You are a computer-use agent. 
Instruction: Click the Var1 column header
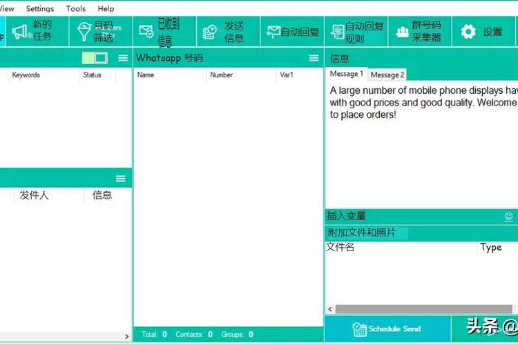tap(300, 75)
